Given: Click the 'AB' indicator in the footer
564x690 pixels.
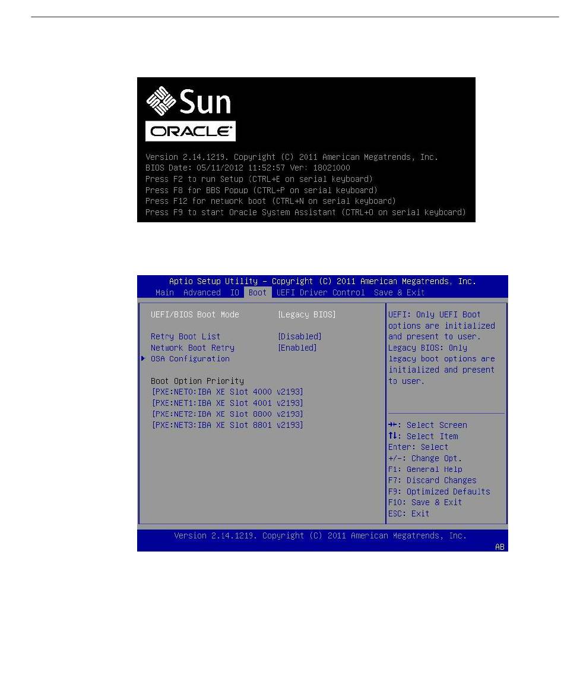Looking at the screenshot, I should pos(500,547).
